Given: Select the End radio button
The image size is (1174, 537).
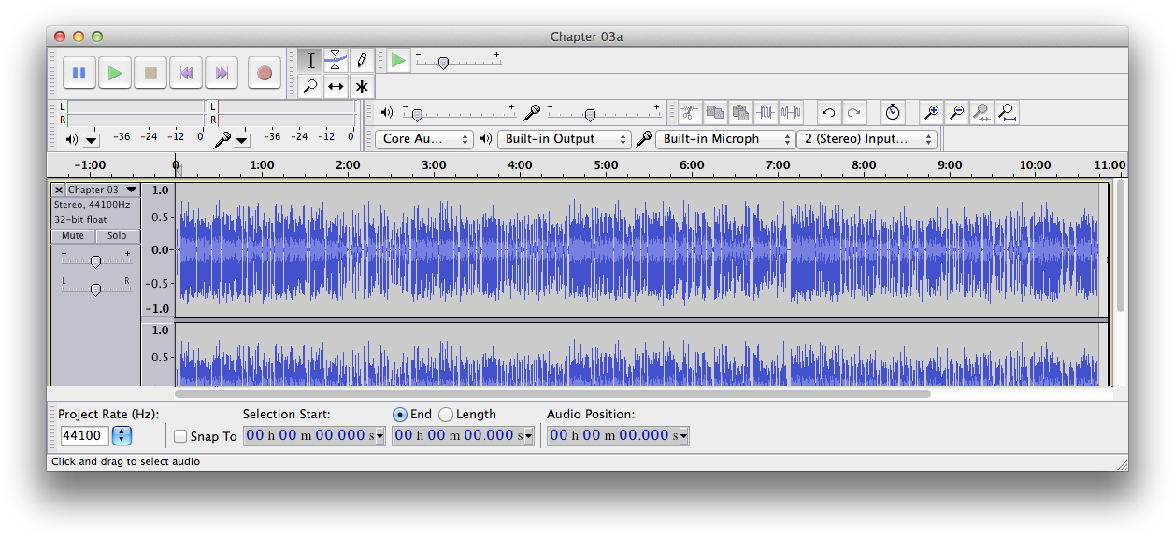Looking at the screenshot, I should [400, 415].
